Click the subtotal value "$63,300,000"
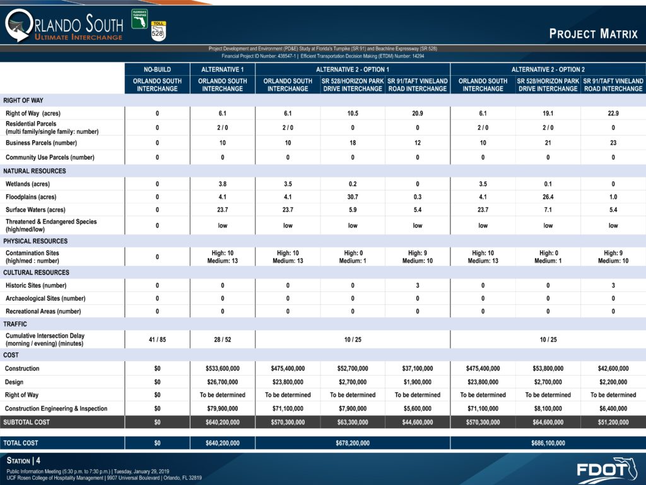Image resolution: width=646 pixels, height=485 pixels. [353, 422]
